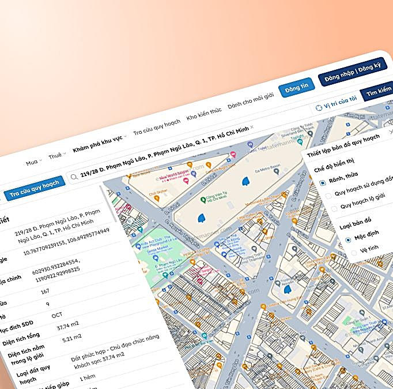Click Đăng nhập | Đăng ký button
The width and height of the screenshot is (393, 389).
click(353, 71)
